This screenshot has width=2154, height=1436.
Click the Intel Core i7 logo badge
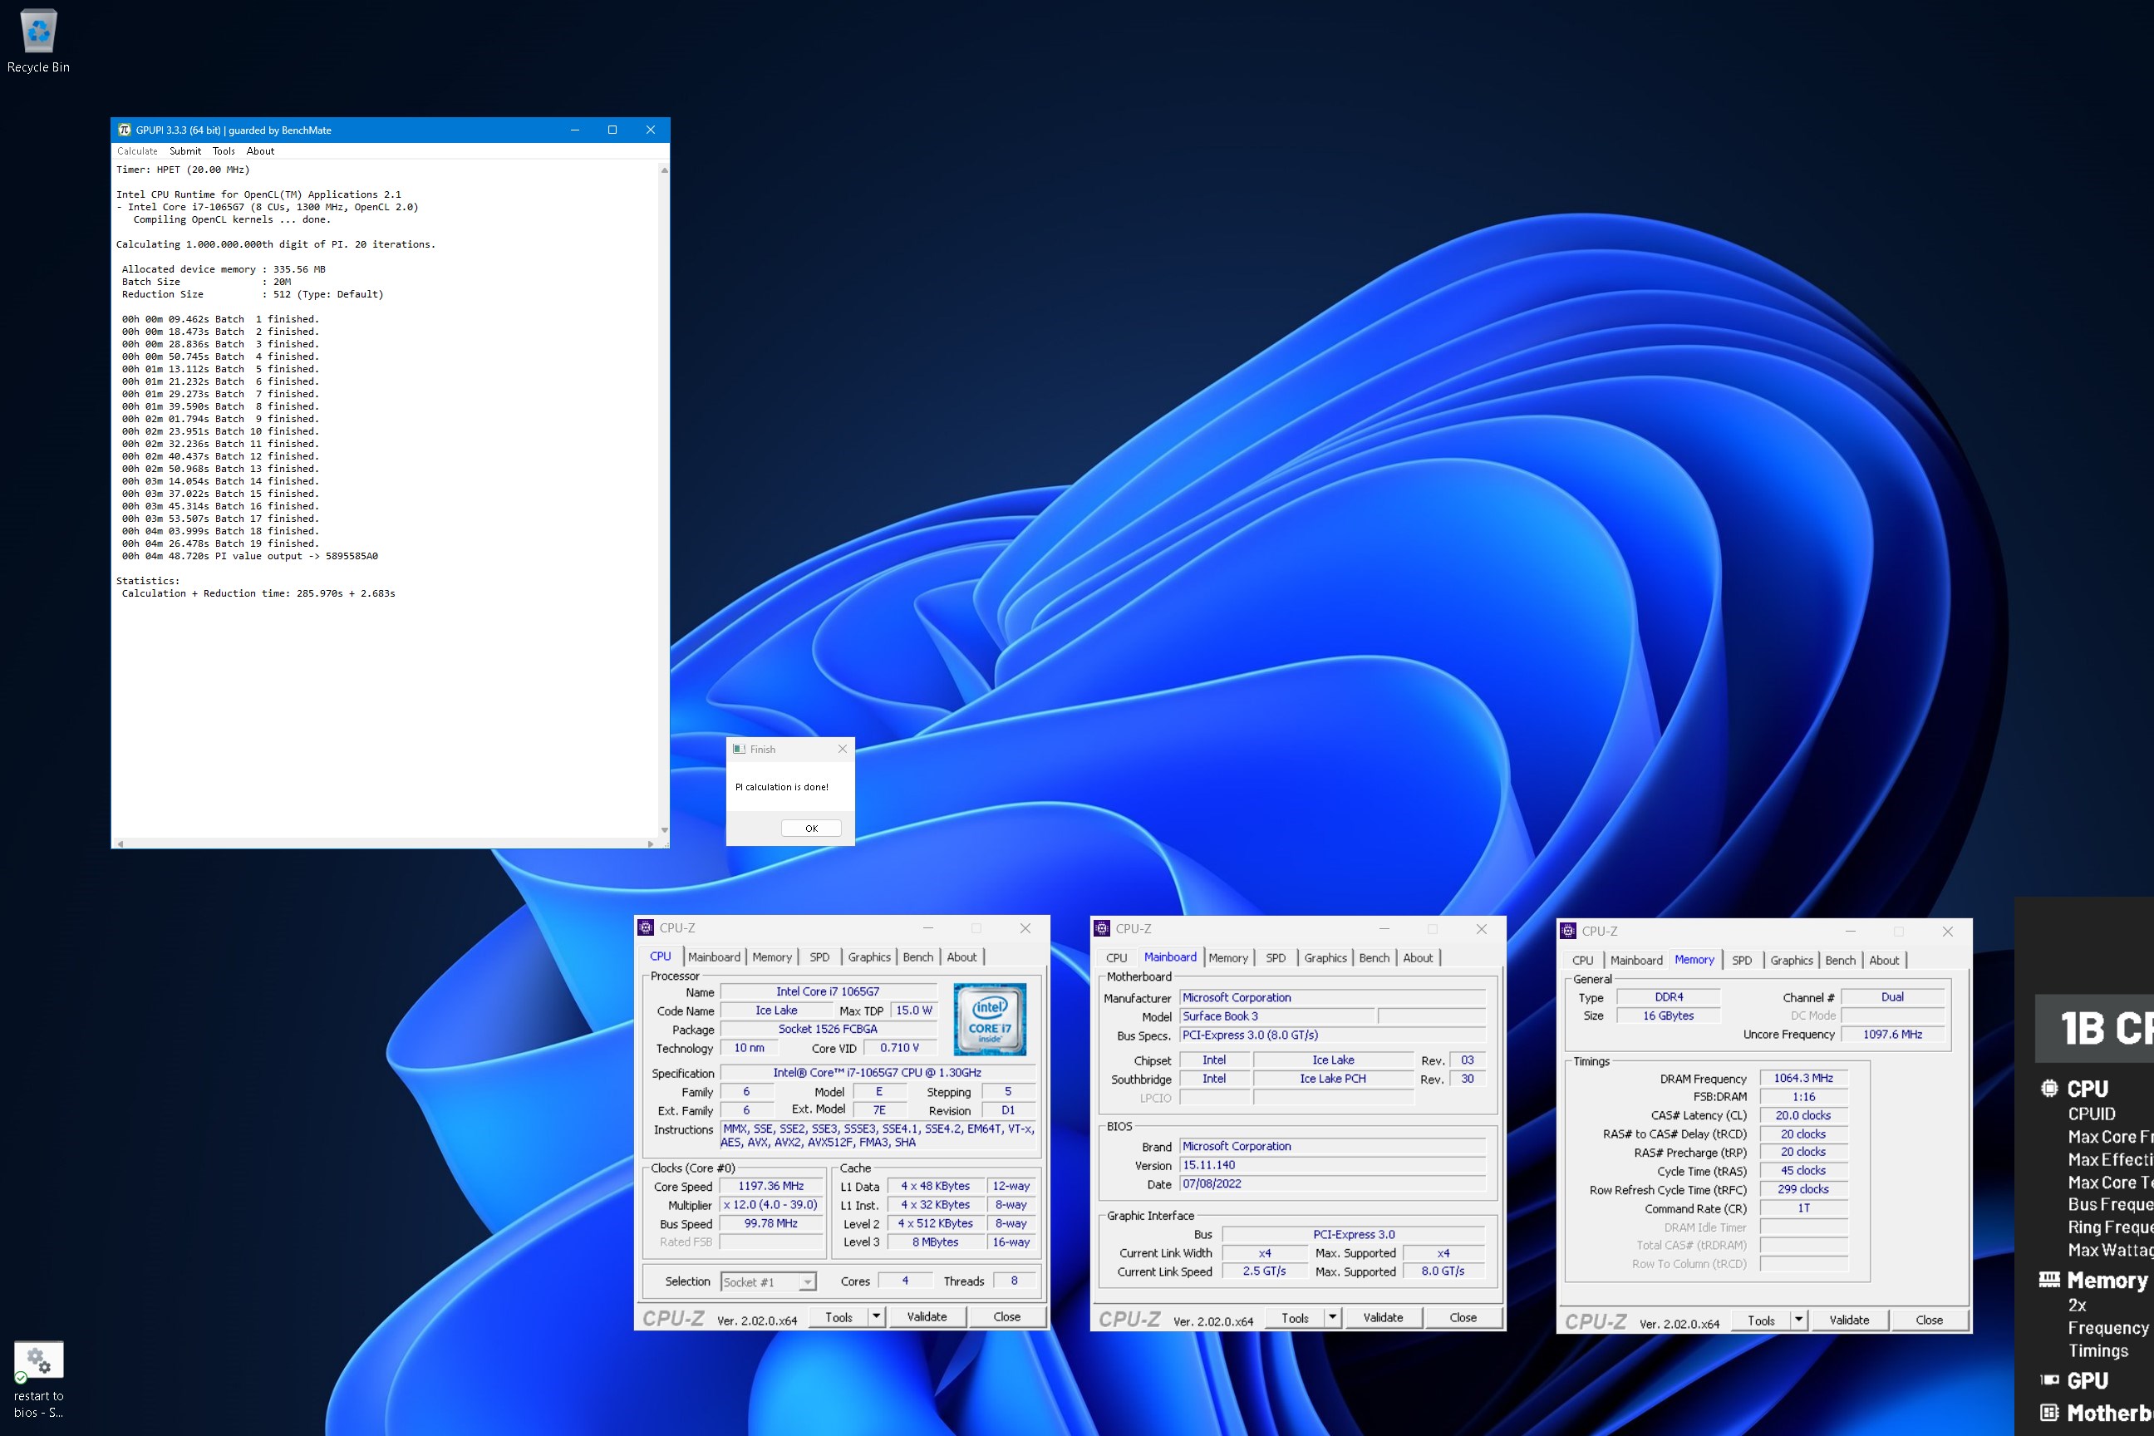[990, 1018]
